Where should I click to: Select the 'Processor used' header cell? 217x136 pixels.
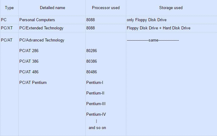(x=106, y=8)
